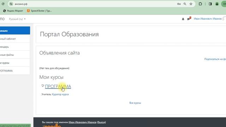Open messages chat bubble icon
Viewport: 226px width, 127px height.
click(x=189, y=19)
